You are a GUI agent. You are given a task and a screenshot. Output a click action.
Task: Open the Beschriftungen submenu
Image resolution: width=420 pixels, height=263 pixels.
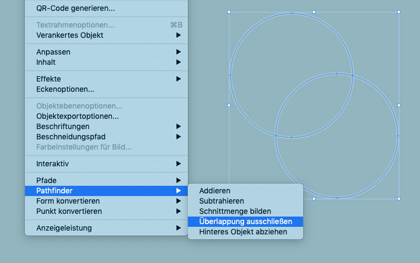tap(106, 126)
